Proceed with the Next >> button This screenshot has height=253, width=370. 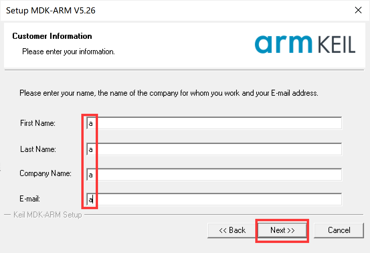coord(282,230)
